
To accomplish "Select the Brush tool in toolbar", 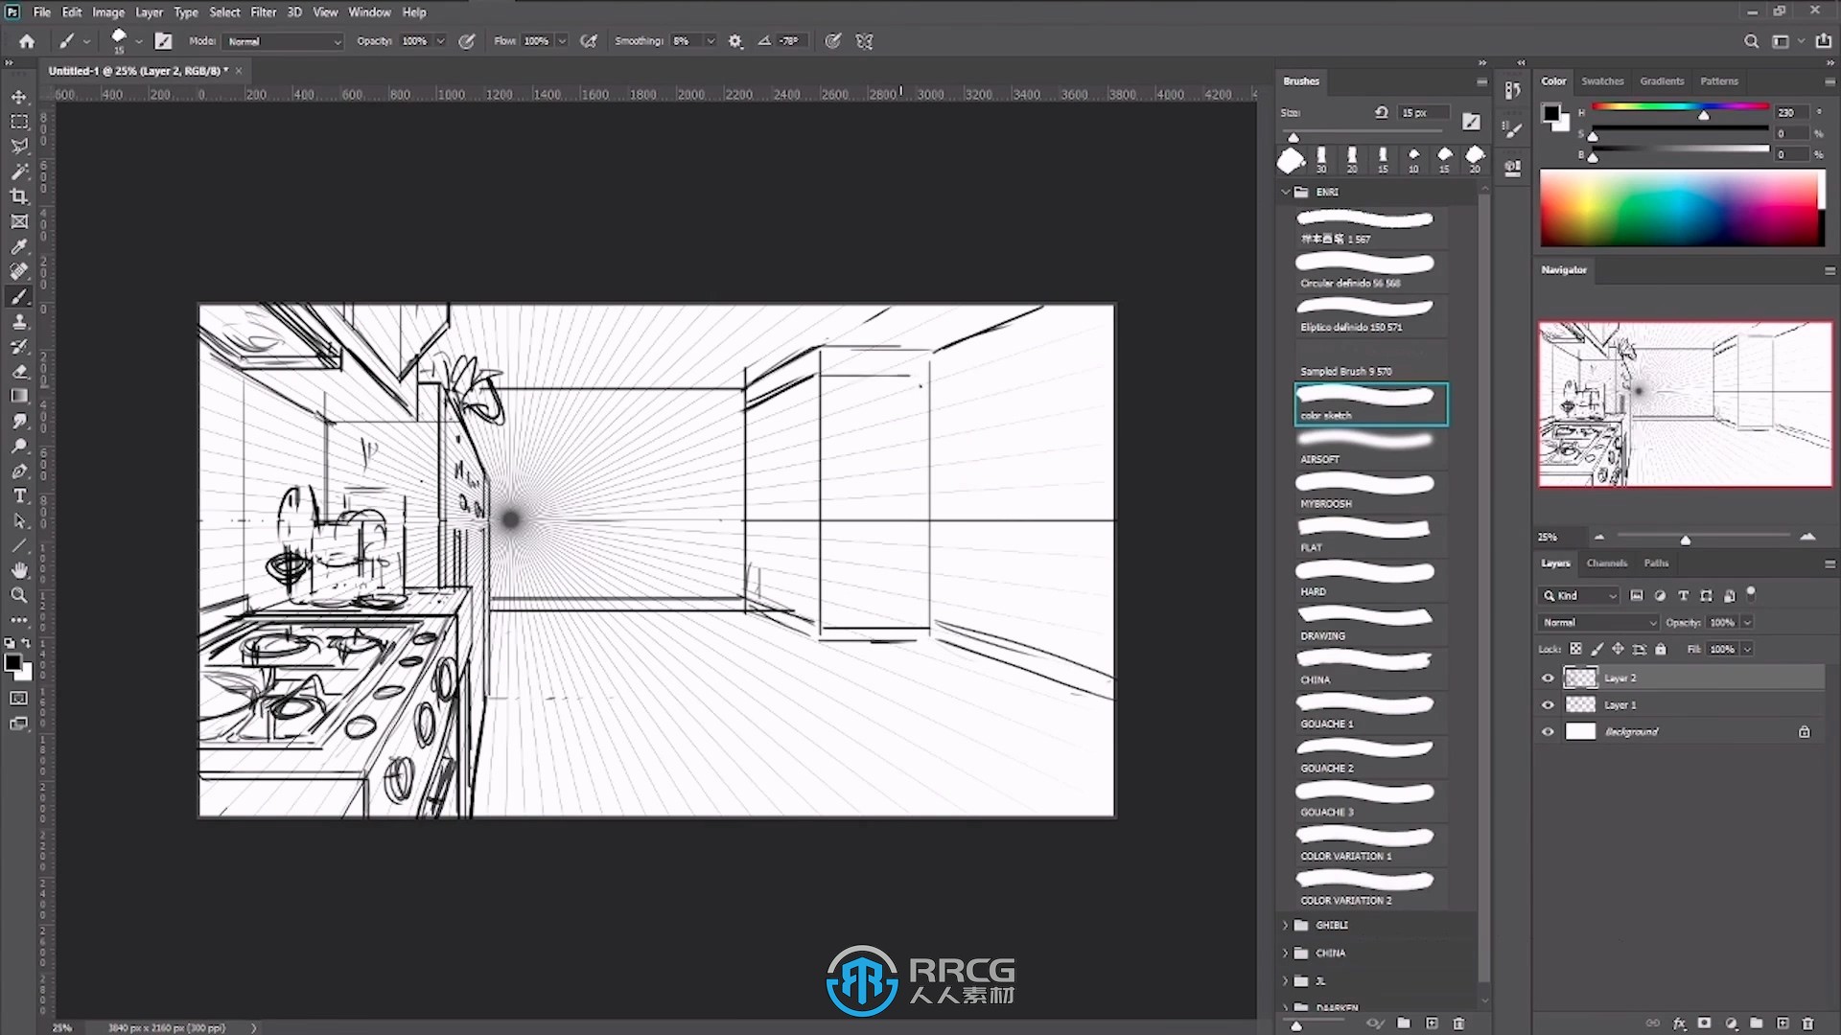I will click(x=19, y=296).
